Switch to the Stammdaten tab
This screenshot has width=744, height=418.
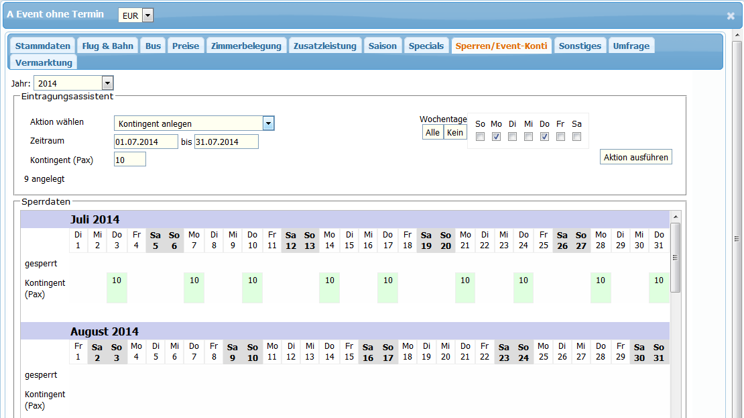click(43, 46)
